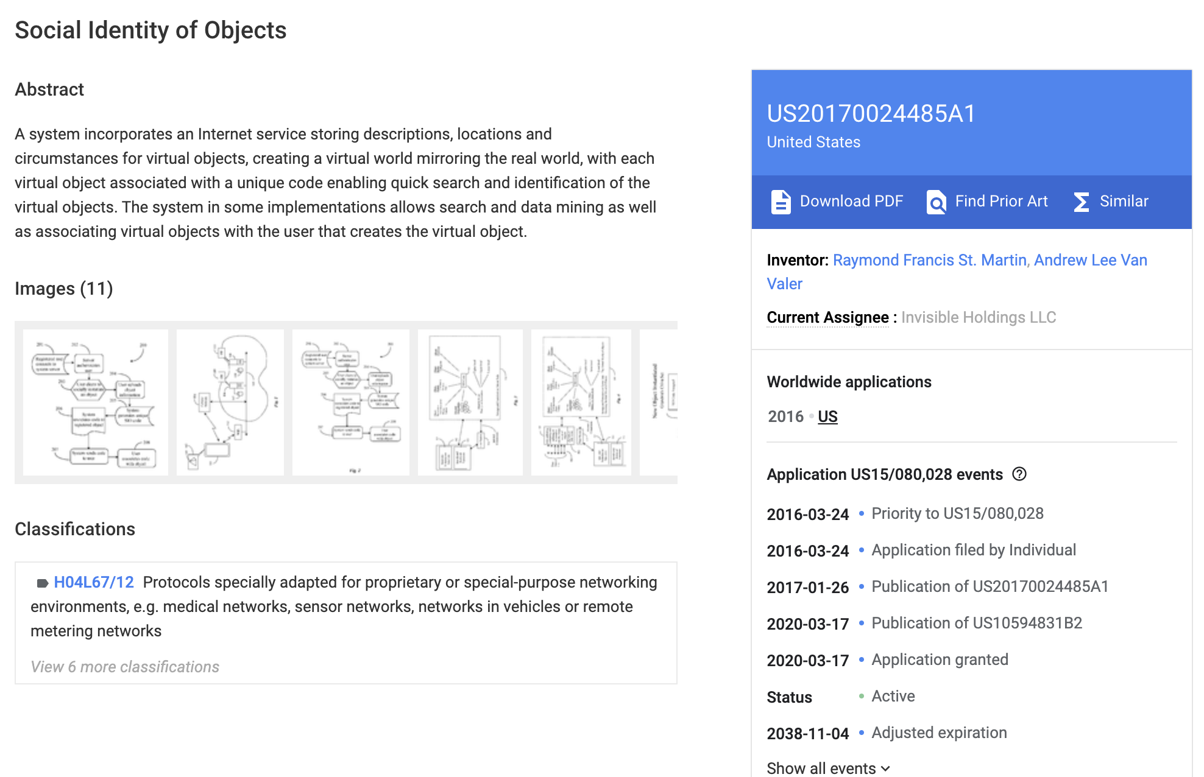The height and width of the screenshot is (777, 1204).
Task: Click the Similar text button
Action: pos(1124,202)
